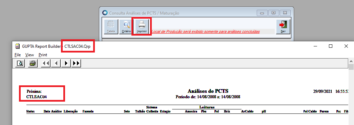Click 'Amostra' column header
This screenshot has width=354, height=125.
(191, 111)
